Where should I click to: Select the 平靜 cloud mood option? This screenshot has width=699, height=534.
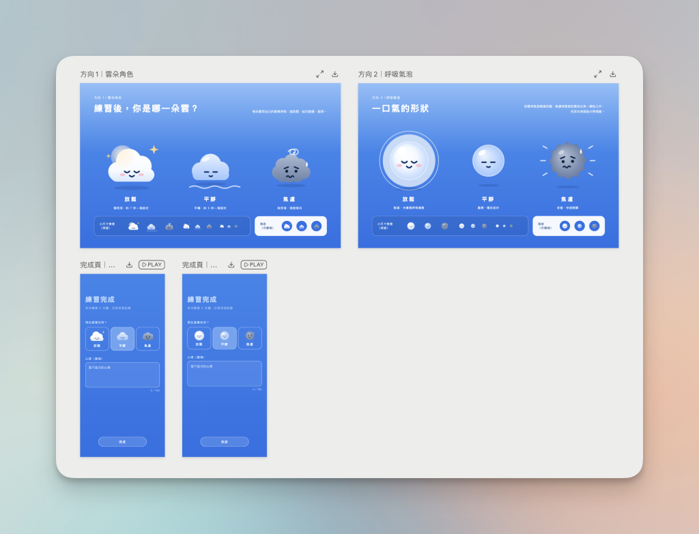pyautogui.click(x=123, y=339)
